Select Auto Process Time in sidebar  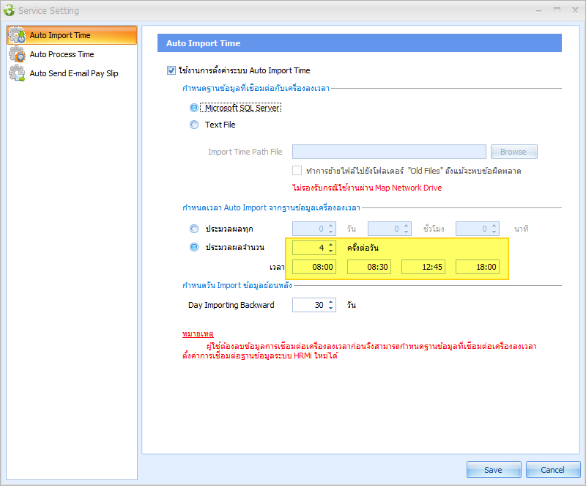[62, 54]
